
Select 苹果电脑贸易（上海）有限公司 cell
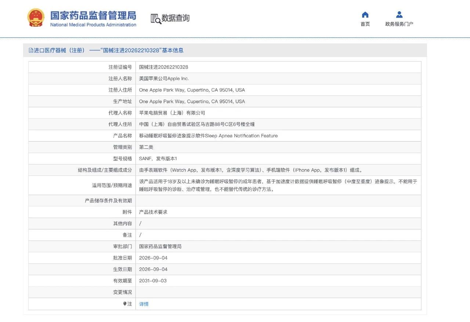pos(172,113)
